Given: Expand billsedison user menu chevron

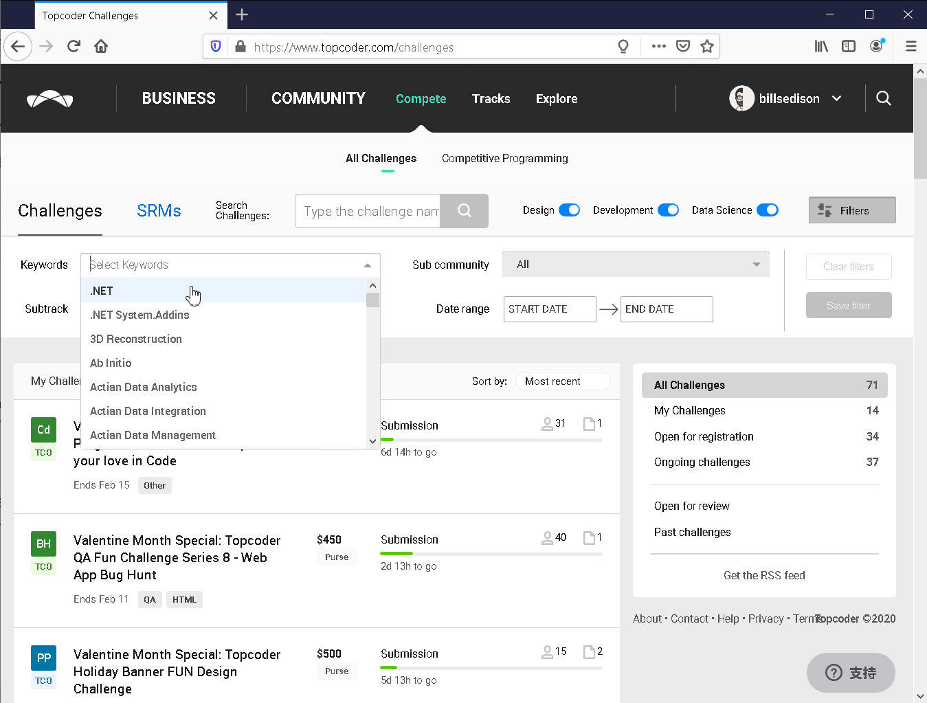Looking at the screenshot, I should click(837, 98).
